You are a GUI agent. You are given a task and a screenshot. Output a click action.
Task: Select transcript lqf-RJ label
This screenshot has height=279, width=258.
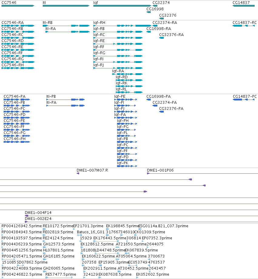99,65
